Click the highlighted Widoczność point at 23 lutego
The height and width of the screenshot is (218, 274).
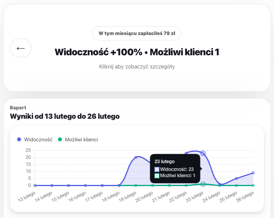tap(203, 153)
